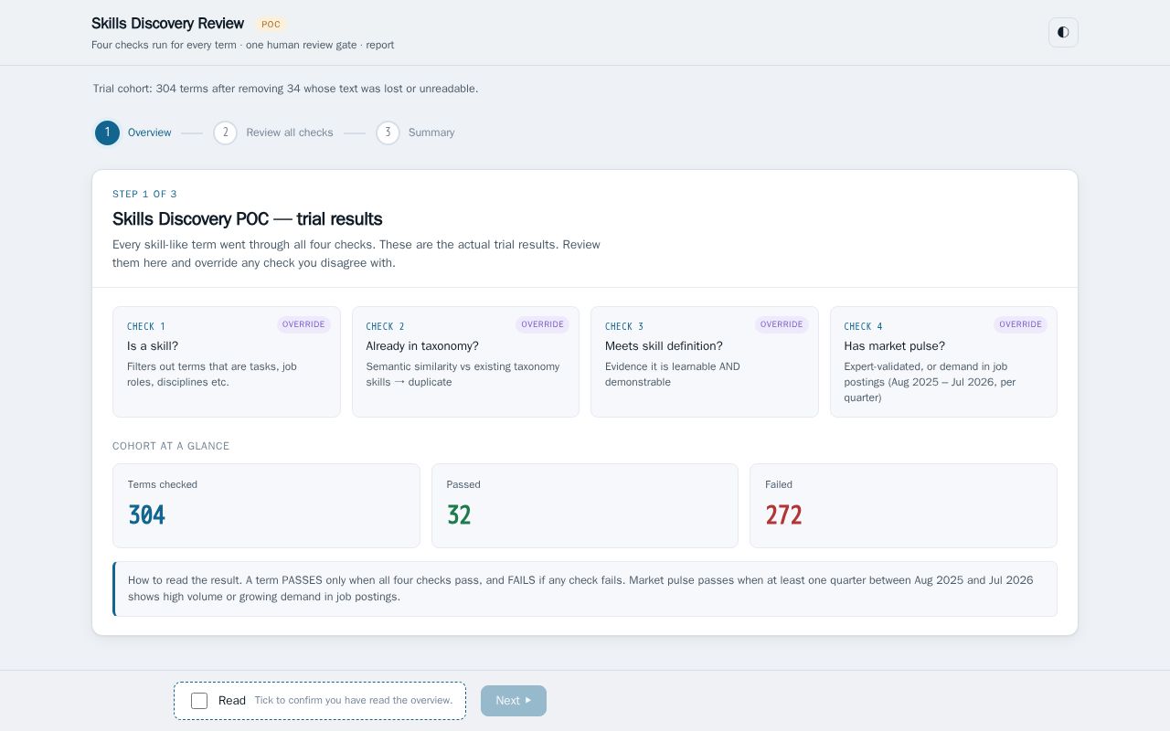1170x731 pixels.
Task: Click the POC badge next to title
Action: click(x=271, y=25)
